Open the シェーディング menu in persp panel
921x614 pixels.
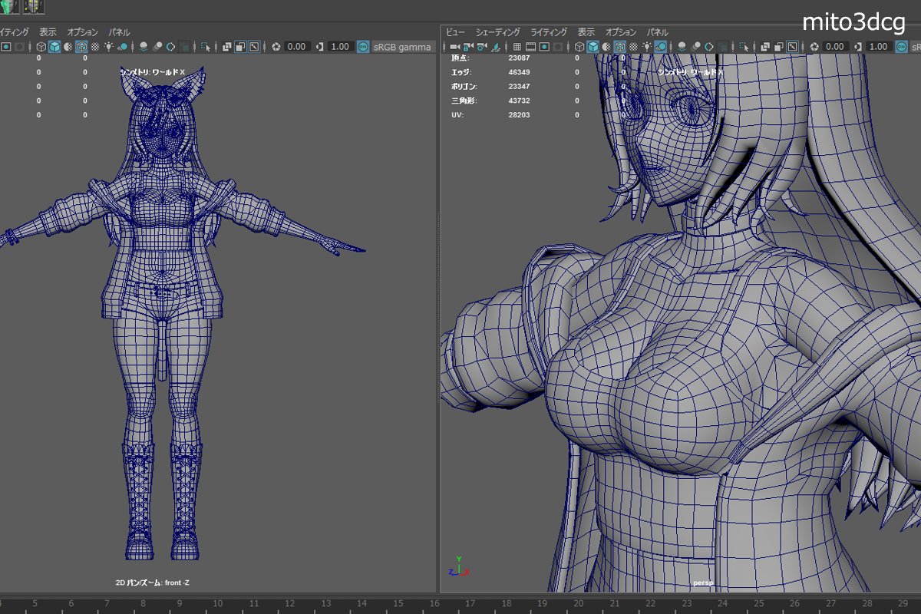(497, 32)
